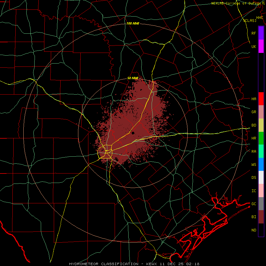266x266 pixels.
Task: Click the DS legend label
Action: (254, 178)
